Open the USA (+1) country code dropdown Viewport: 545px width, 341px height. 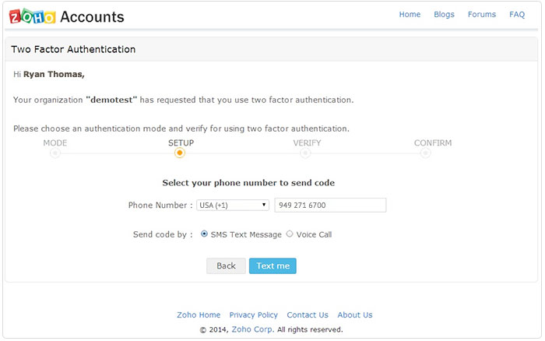pos(233,206)
